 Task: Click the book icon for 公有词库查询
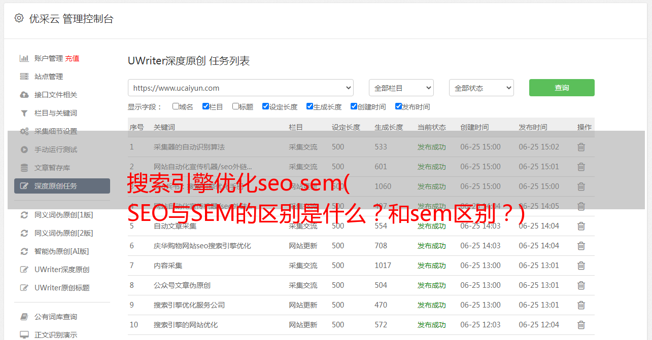(x=24, y=317)
